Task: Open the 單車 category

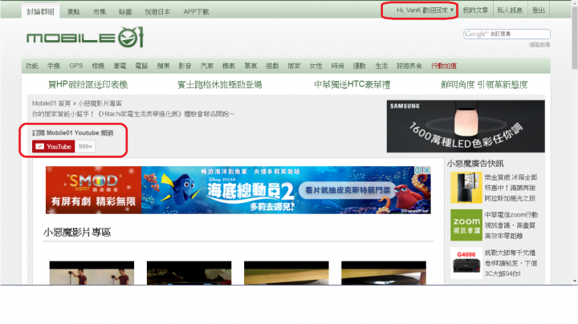Action: [x=250, y=66]
